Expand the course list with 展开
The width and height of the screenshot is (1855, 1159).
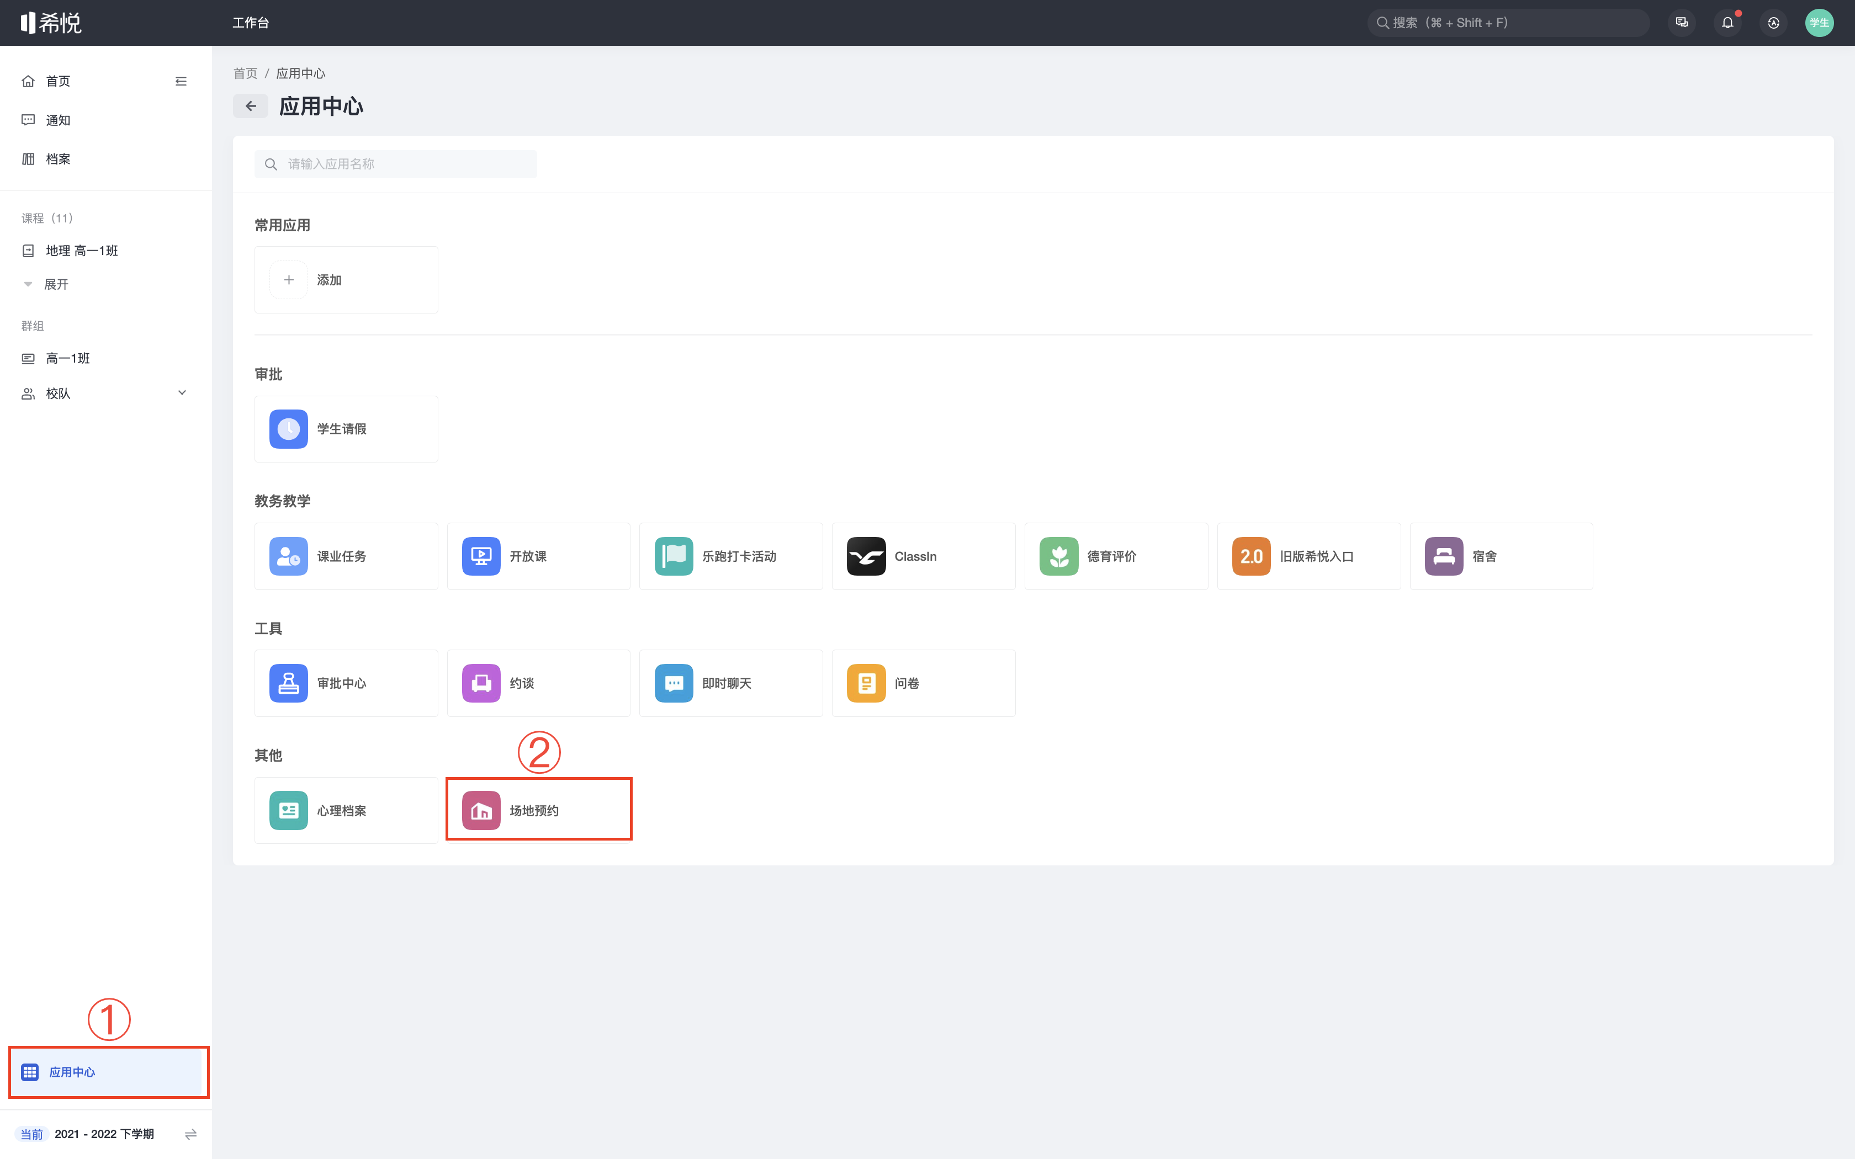point(56,284)
